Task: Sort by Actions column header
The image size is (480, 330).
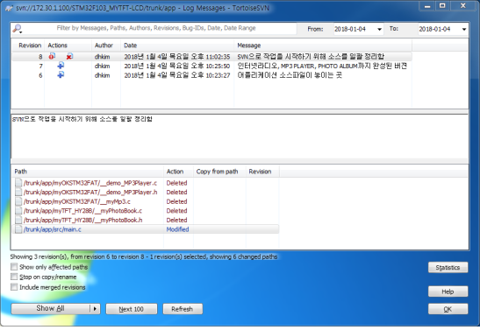Action: (x=68, y=46)
